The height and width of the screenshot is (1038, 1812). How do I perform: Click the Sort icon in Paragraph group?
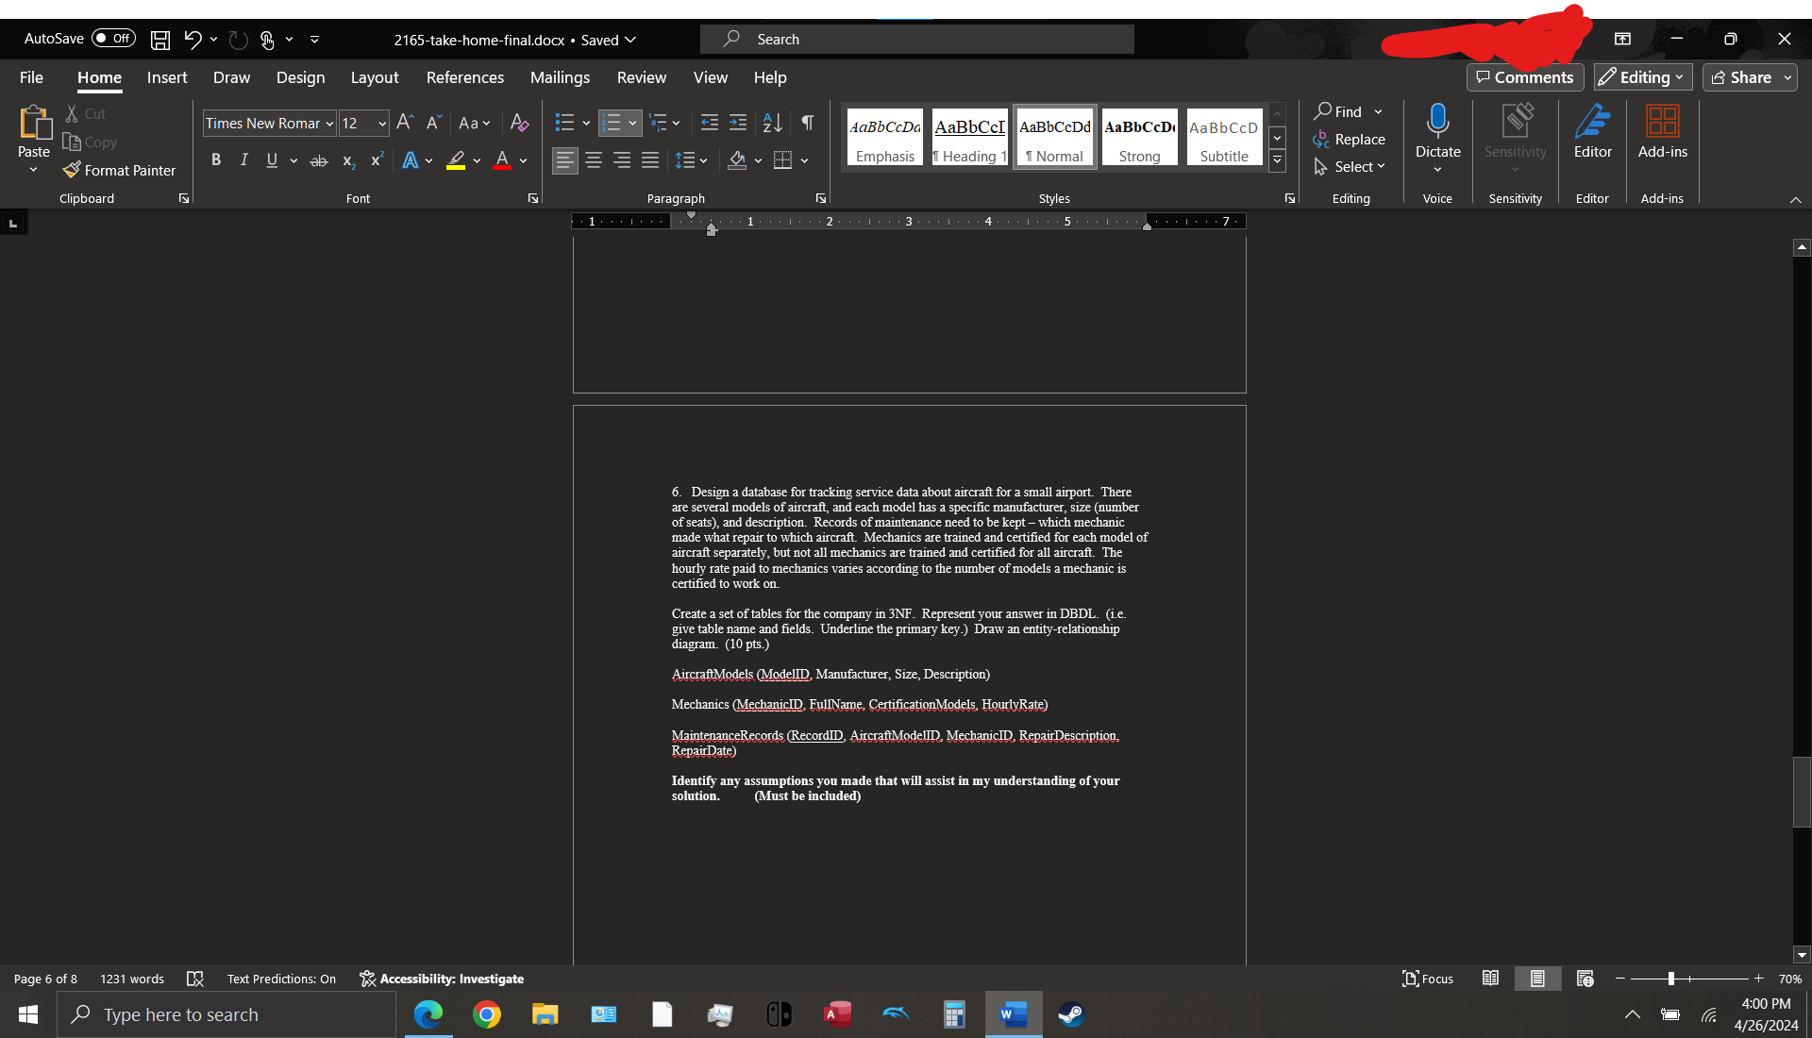click(772, 123)
